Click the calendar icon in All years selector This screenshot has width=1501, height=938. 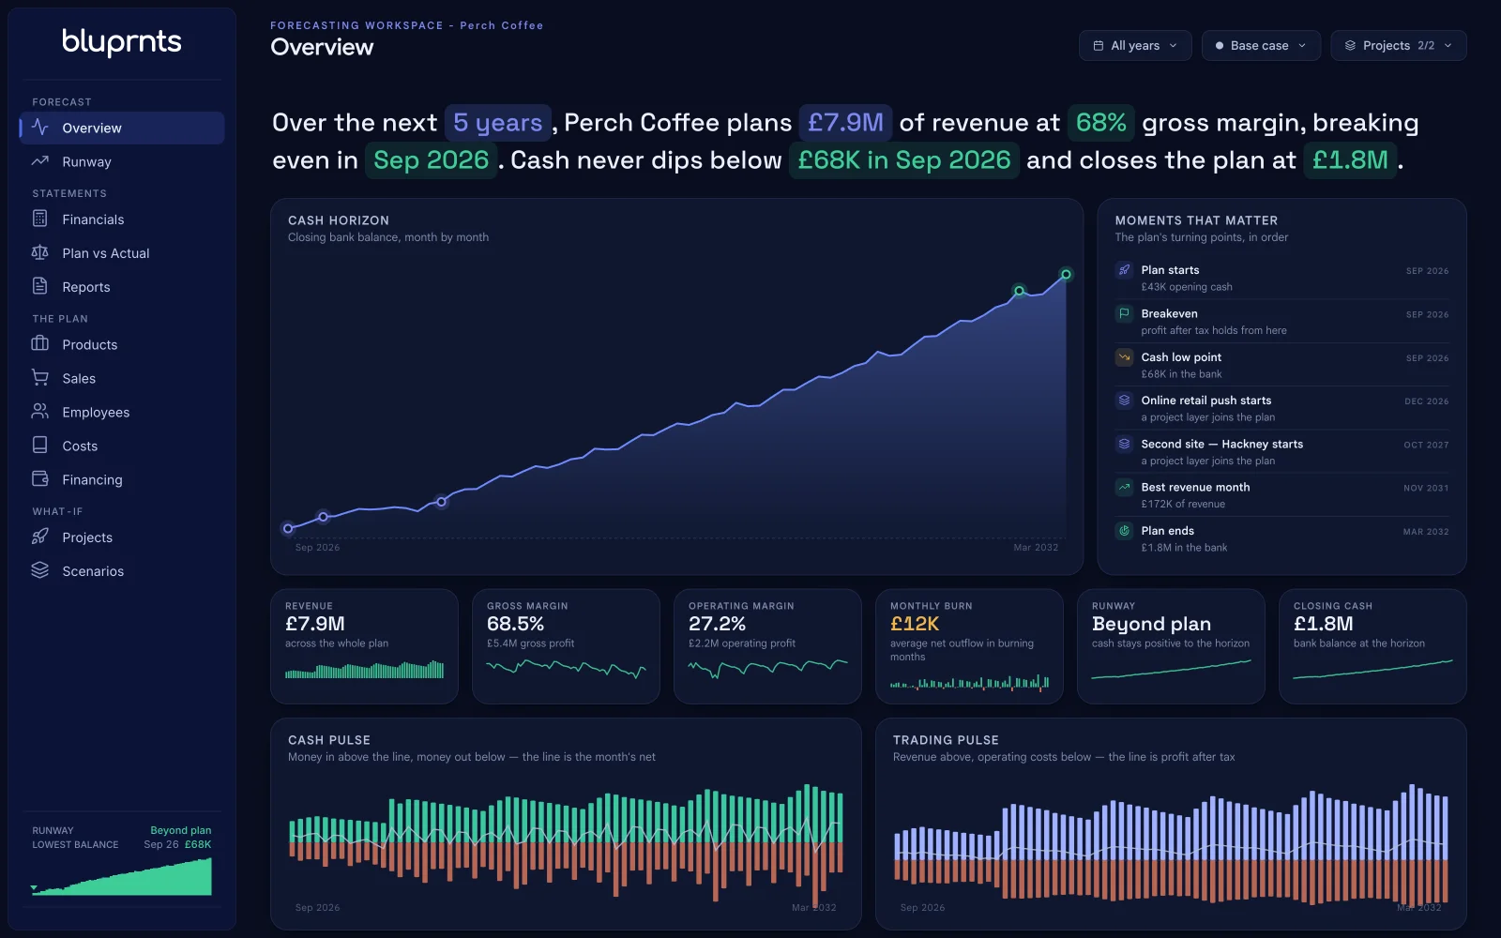(1098, 45)
